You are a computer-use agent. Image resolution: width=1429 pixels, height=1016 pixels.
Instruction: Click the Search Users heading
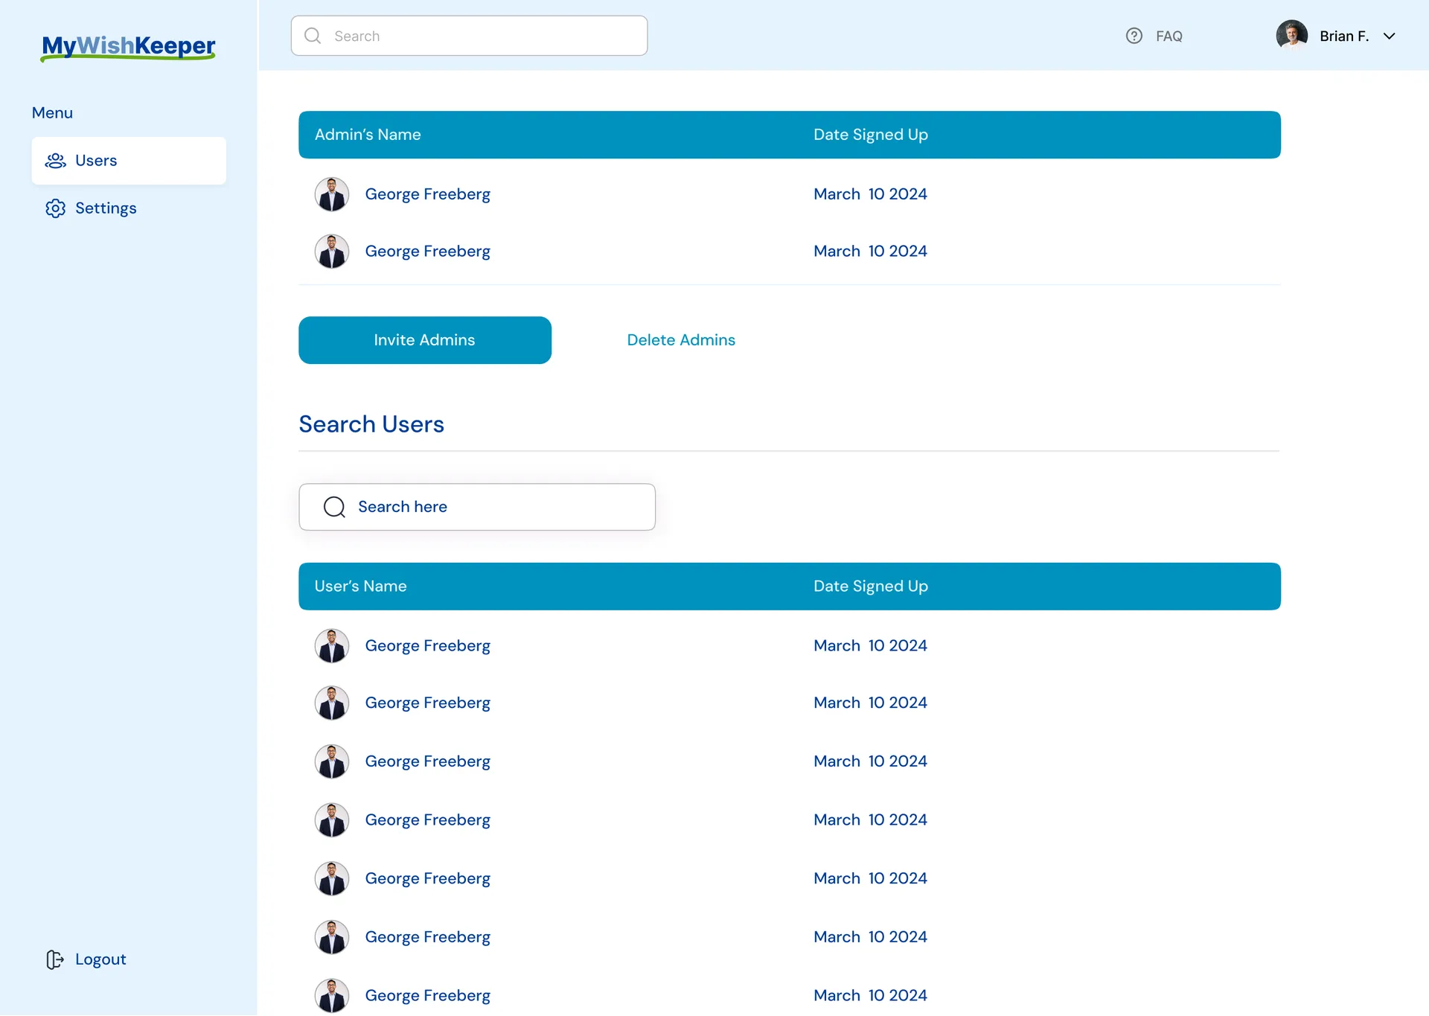371,424
